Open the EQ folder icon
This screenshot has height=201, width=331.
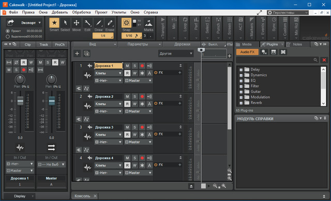pos(247,80)
